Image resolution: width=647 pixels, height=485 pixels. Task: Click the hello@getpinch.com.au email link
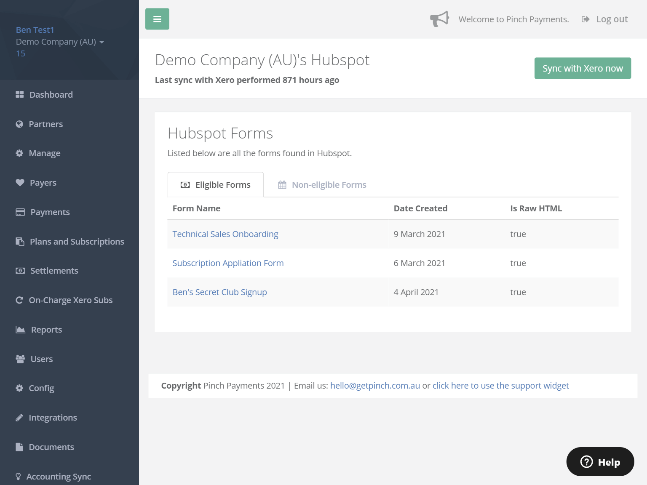click(375, 386)
